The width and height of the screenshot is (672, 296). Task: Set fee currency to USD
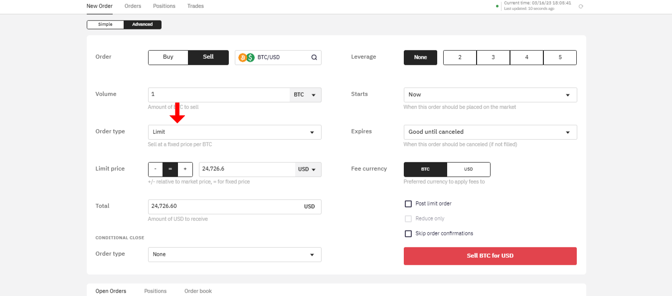pos(469,169)
